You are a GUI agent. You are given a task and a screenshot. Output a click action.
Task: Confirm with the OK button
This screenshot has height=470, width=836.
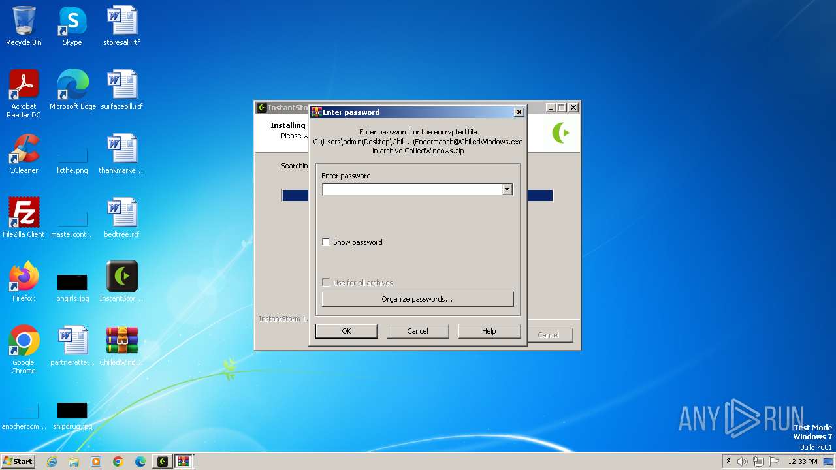tap(346, 331)
